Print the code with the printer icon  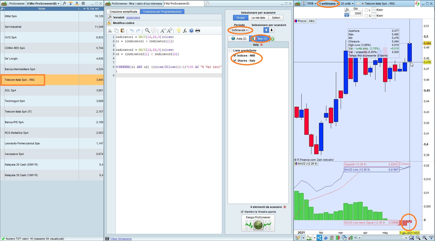pos(198,31)
